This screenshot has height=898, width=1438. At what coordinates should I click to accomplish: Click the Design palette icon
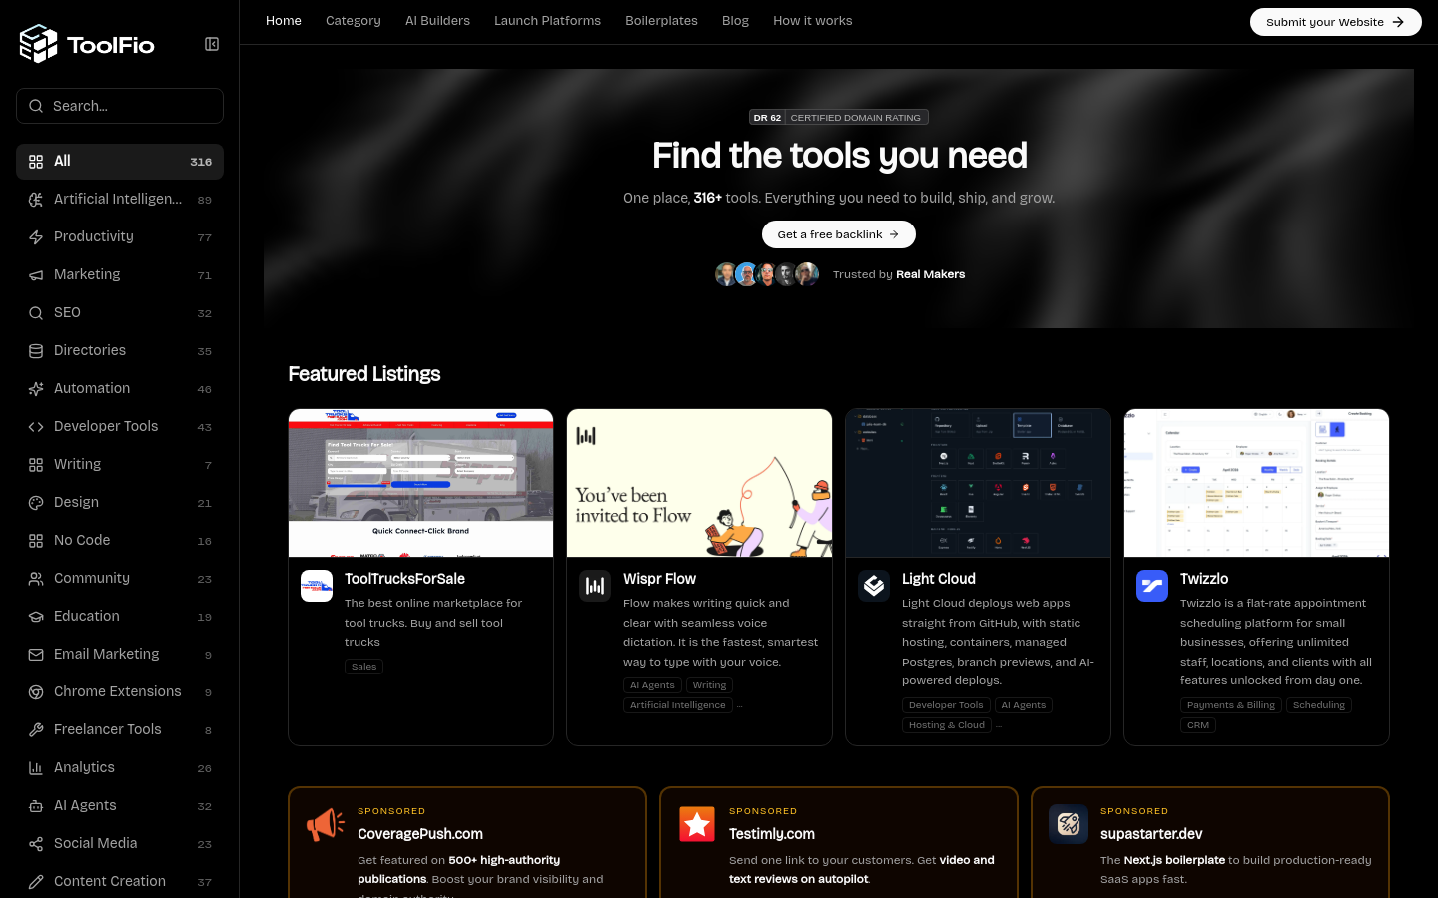[36, 503]
